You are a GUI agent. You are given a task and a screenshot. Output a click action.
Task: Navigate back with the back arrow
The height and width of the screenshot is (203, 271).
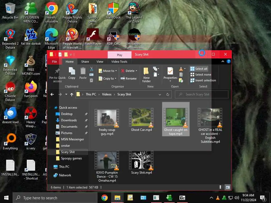point(52,94)
